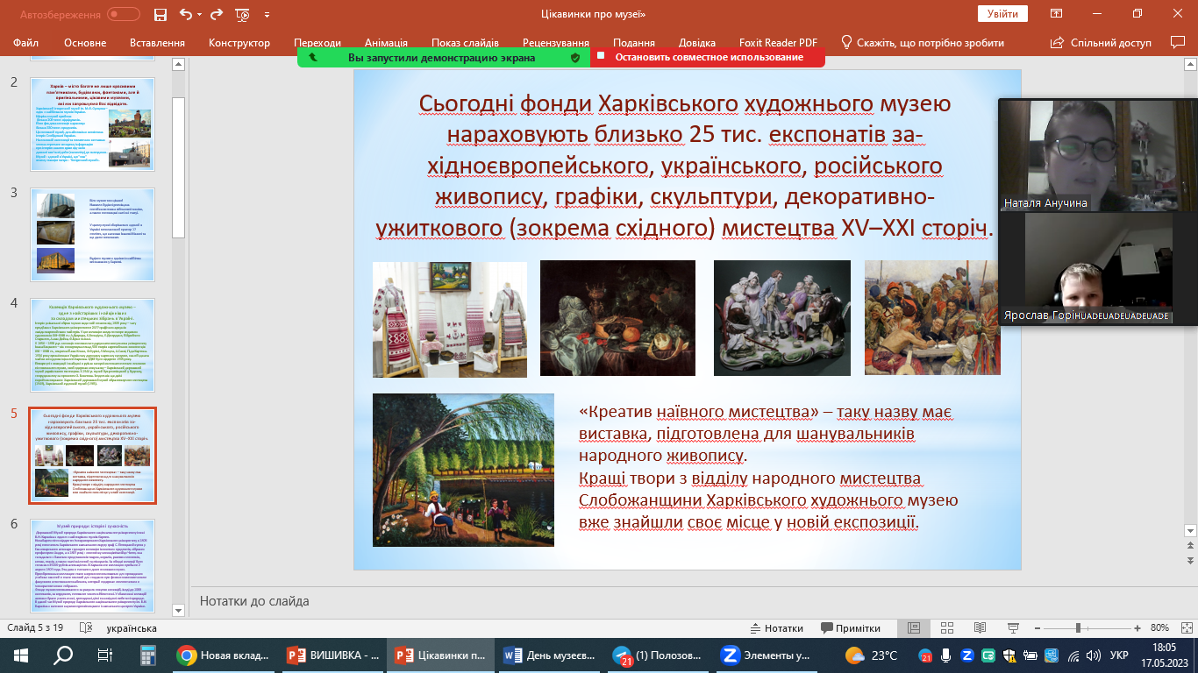Toggle the Нотатки pane
The image size is (1198, 673).
coord(776,628)
